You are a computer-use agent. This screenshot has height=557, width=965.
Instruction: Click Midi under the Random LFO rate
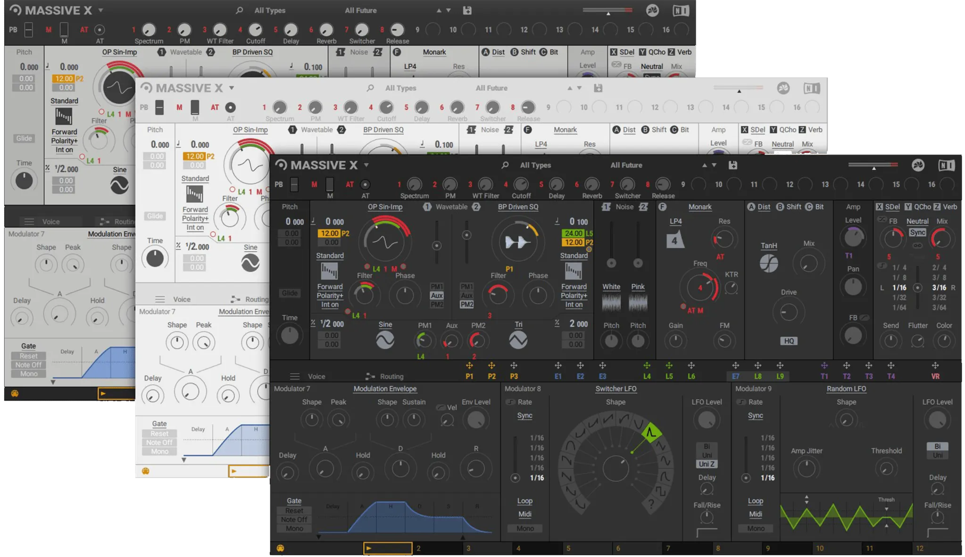pos(755,514)
